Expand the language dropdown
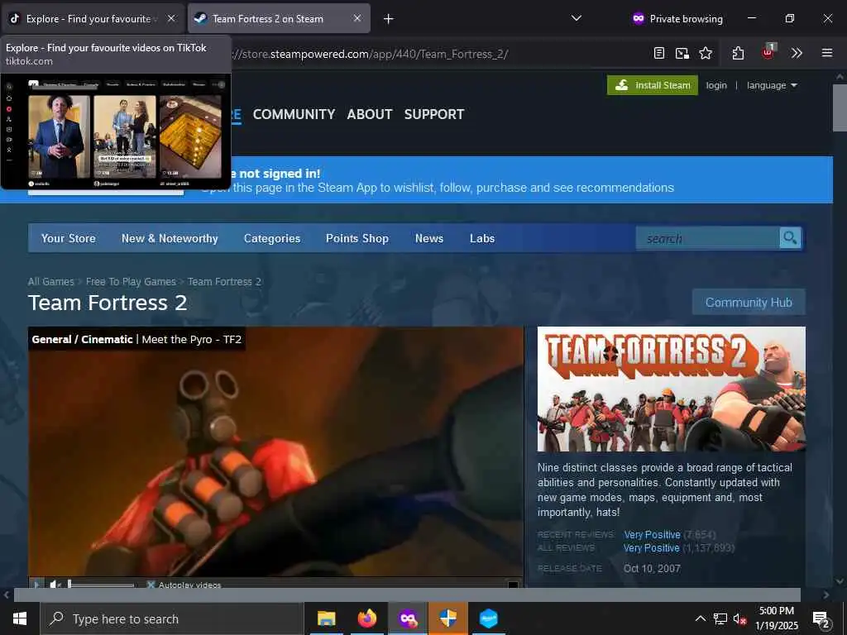This screenshot has height=635, width=847. (x=772, y=85)
